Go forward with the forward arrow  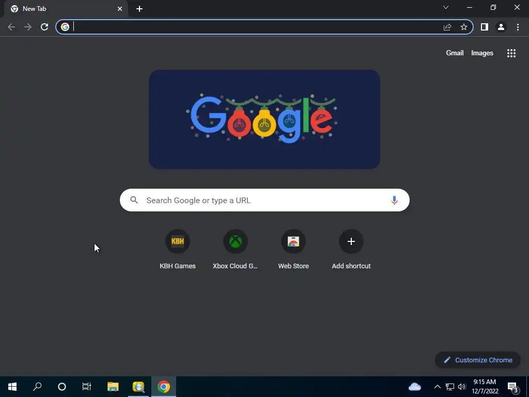click(28, 27)
